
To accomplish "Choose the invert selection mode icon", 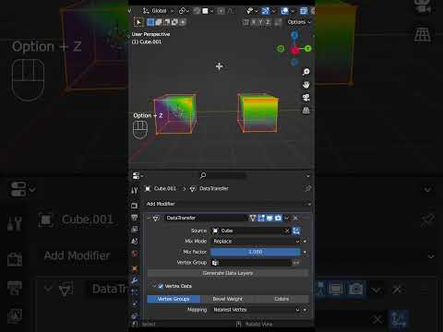I will coord(174,22).
